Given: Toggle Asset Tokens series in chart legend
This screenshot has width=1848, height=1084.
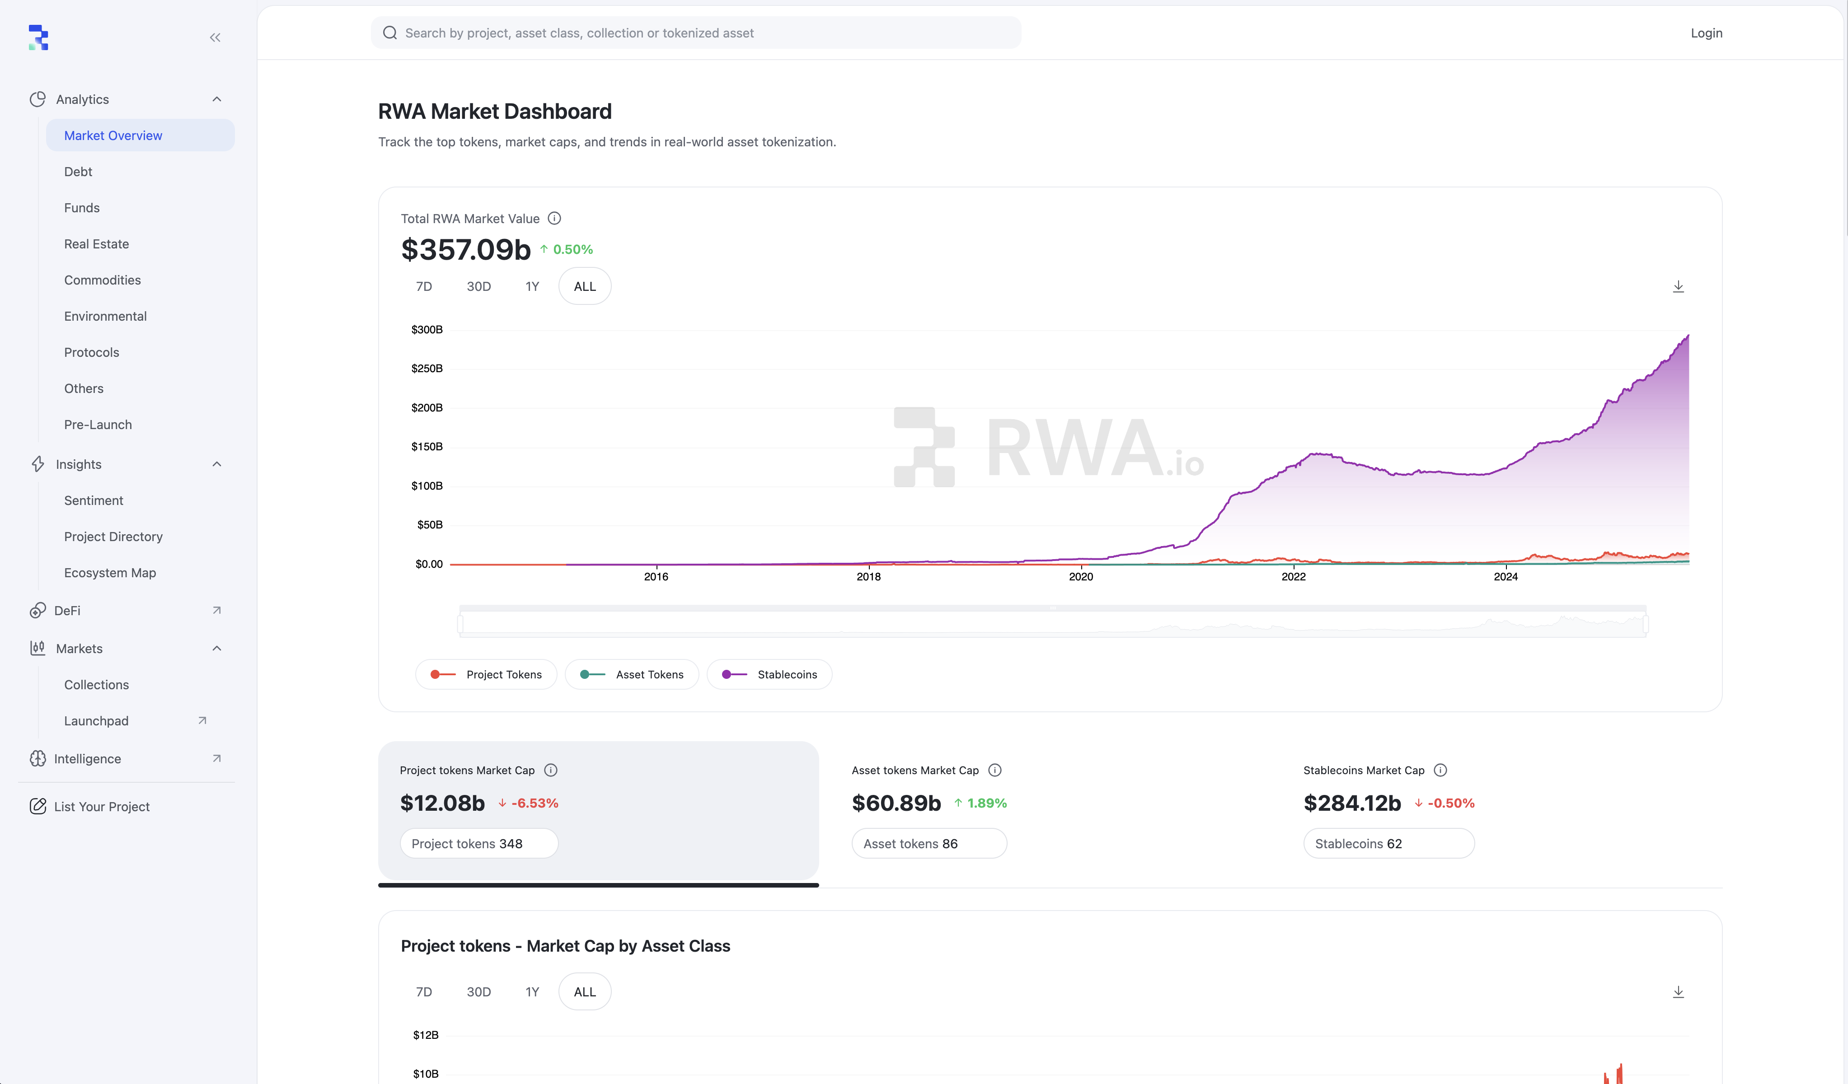Looking at the screenshot, I should point(631,674).
